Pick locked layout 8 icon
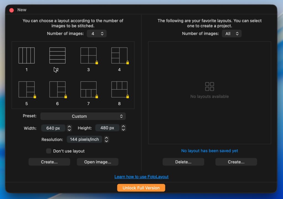283x199 pixels. click(119, 89)
